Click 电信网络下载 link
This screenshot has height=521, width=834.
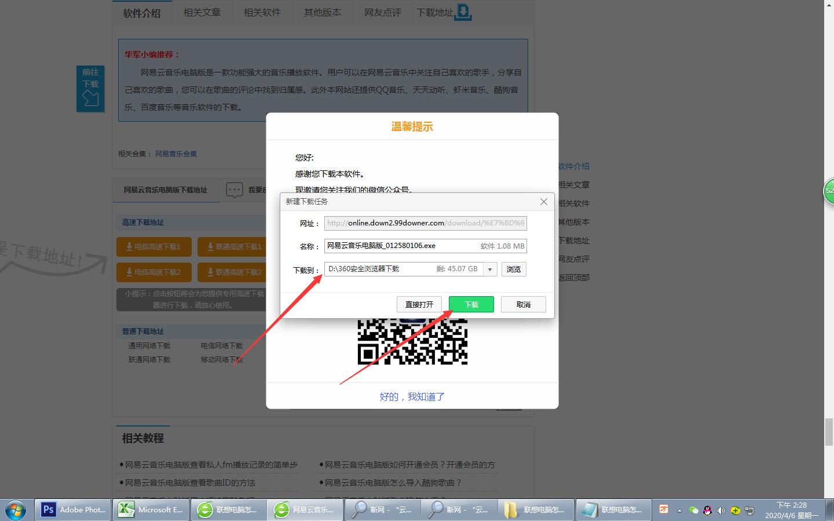pos(222,345)
